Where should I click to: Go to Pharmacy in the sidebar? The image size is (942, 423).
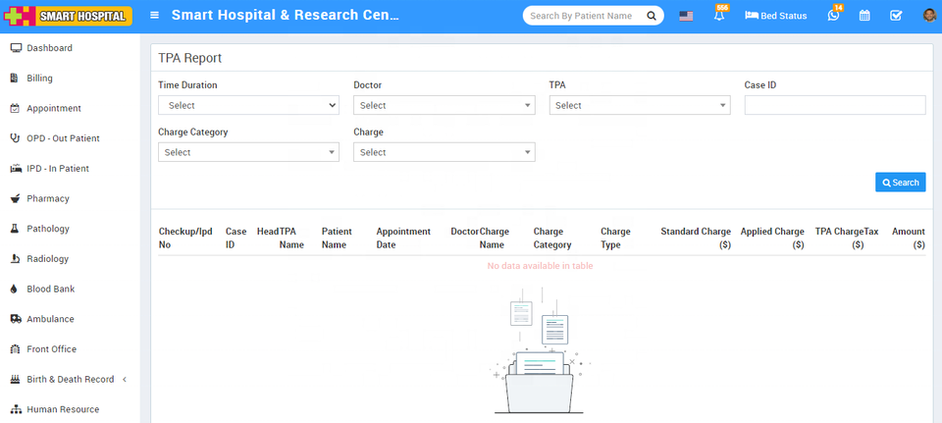tap(47, 198)
